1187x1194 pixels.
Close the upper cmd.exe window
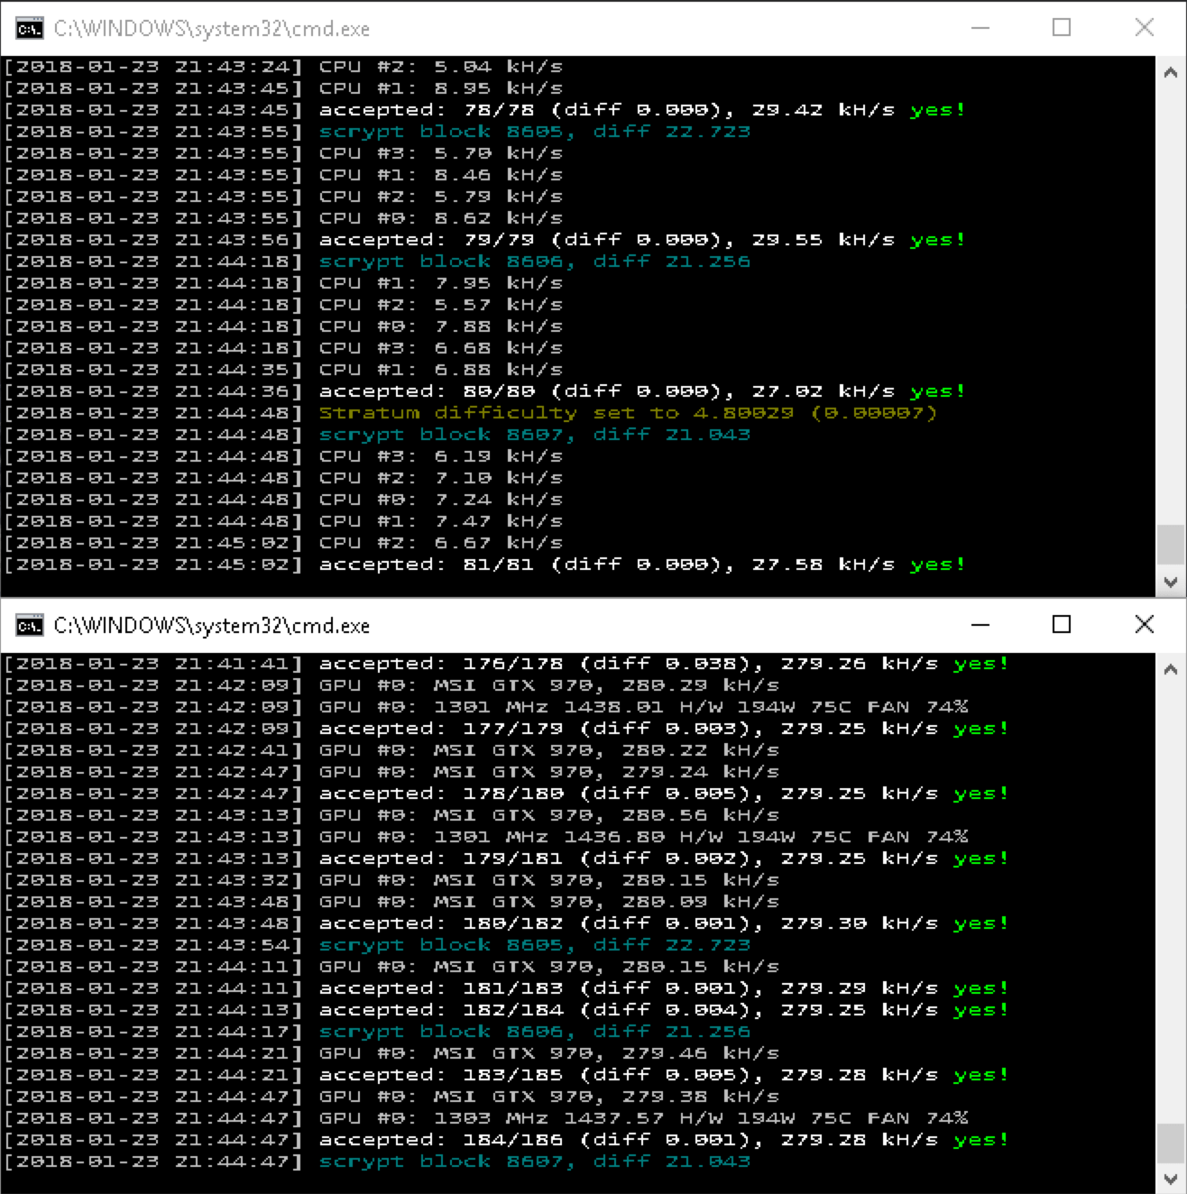1145,28
